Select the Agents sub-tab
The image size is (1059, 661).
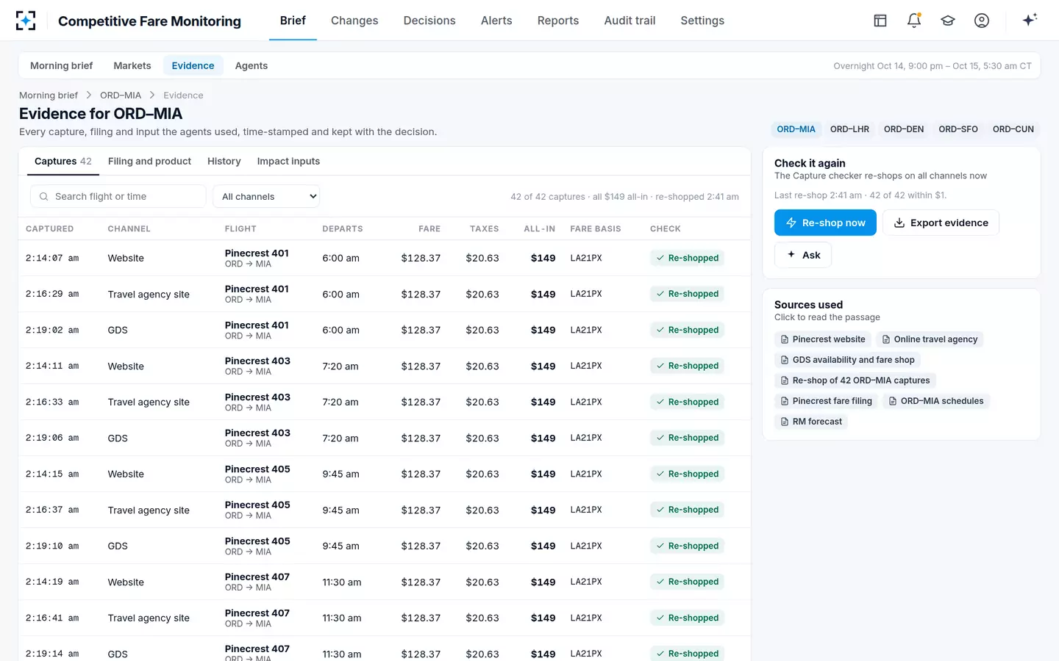point(252,65)
